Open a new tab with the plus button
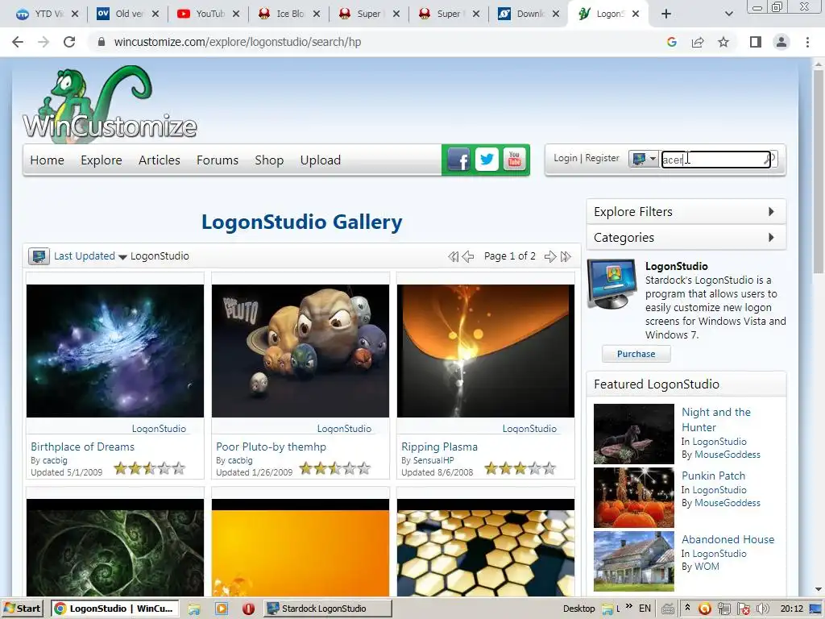 [x=666, y=14]
